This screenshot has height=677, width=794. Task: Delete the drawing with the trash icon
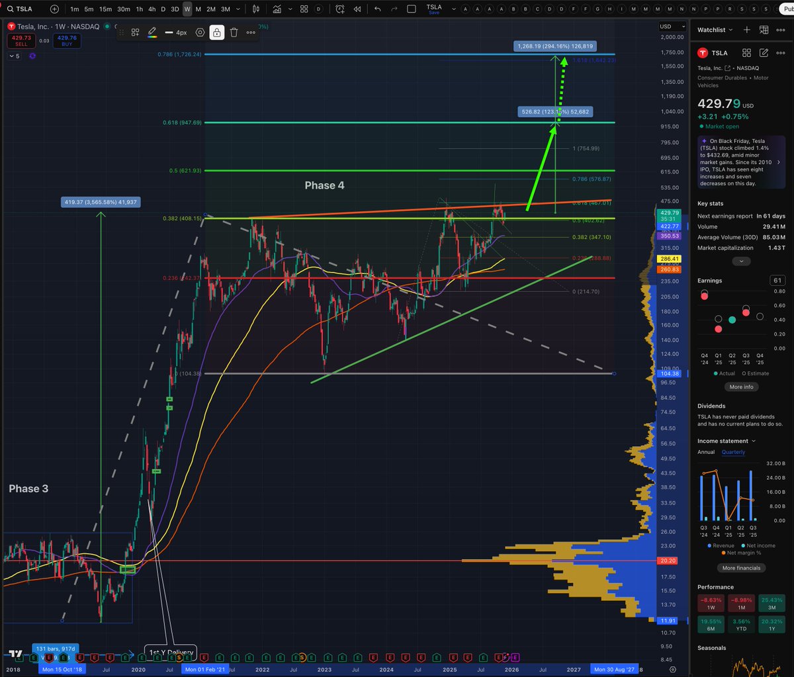(x=234, y=32)
